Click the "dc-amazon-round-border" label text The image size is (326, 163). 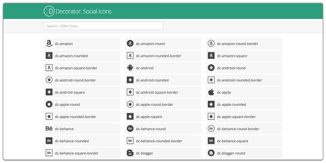pyautogui.click(x=238, y=44)
